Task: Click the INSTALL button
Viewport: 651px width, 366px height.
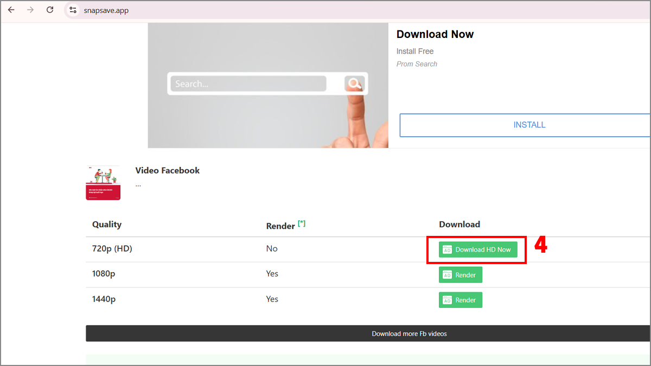Action: [529, 125]
